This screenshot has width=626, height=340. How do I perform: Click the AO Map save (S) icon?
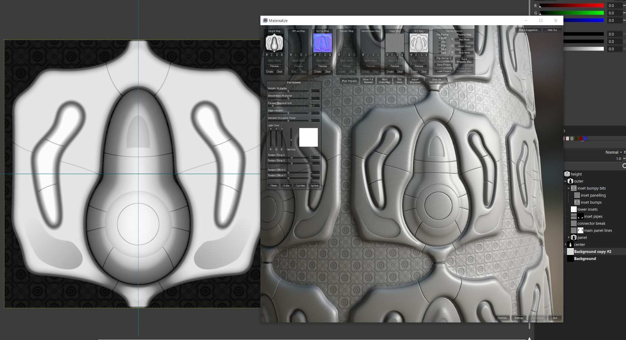426,55
